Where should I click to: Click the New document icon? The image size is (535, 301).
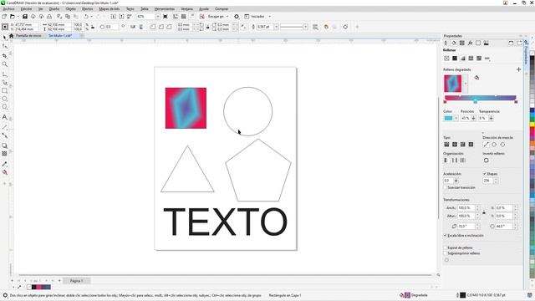(x=4, y=17)
